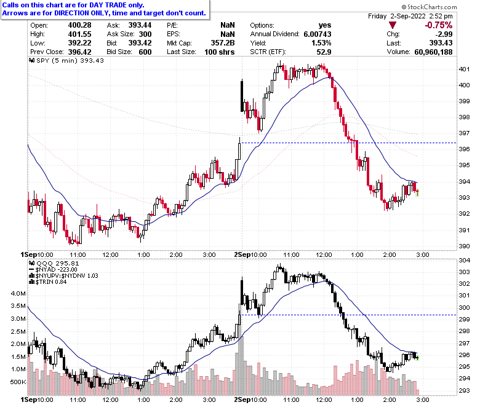The height and width of the screenshot is (405, 480).
Task: Click the 401 price tick on SPY axis
Action: coord(464,69)
